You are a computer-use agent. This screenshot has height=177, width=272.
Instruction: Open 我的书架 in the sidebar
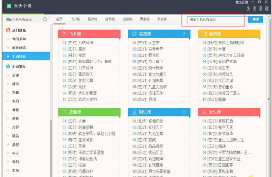(x=19, y=39)
